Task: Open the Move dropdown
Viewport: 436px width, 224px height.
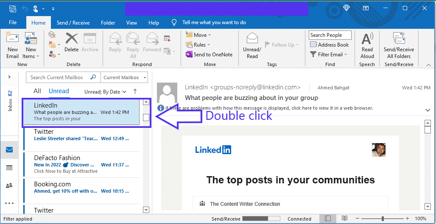Action: 198,35
